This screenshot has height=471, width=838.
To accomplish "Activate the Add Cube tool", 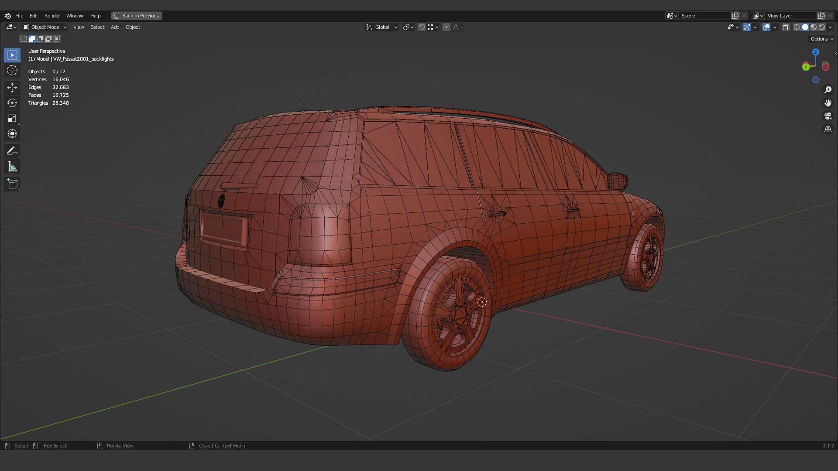I will (x=12, y=184).
